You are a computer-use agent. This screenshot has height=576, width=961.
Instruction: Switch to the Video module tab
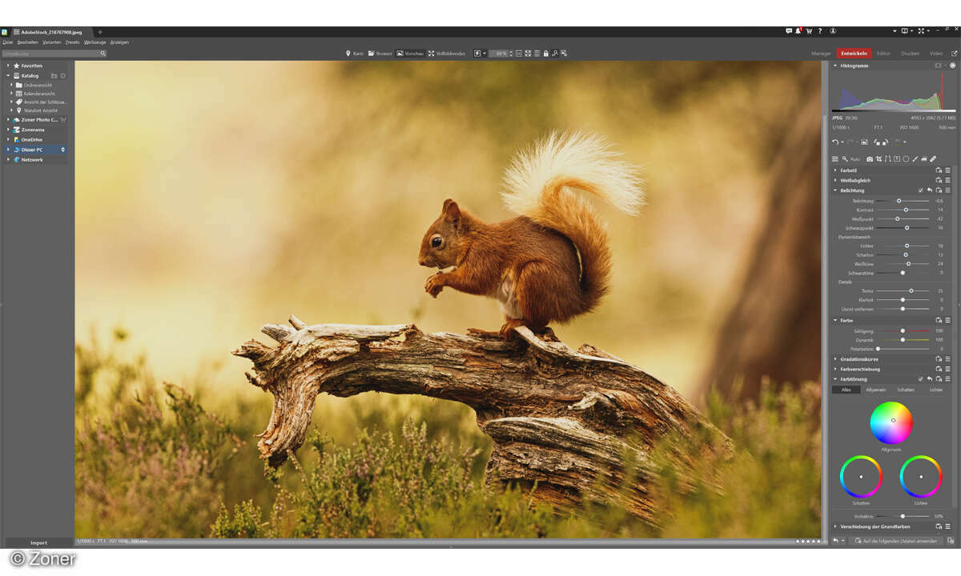point(936,54)
